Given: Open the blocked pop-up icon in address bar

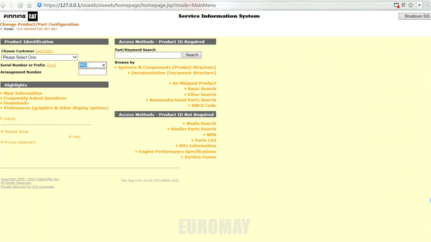Looking at the screenshot, I should (x=396, y=5).
